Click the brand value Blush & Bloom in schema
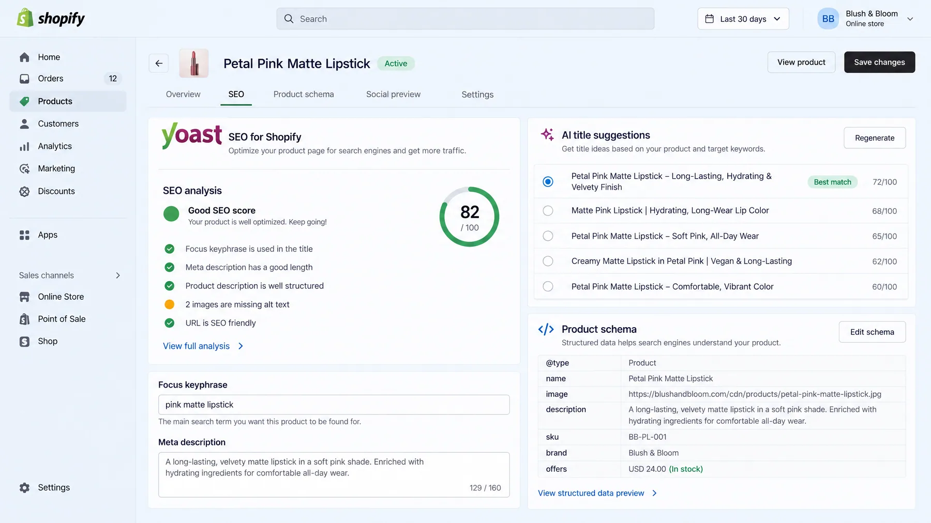The width and height of the screenshot is (931, 523). [x=653, y=453]
